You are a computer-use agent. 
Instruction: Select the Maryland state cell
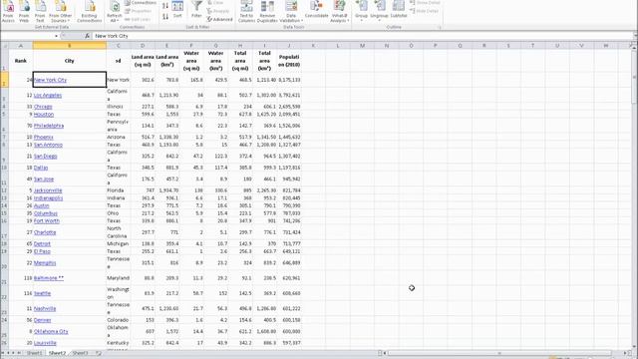pos(119,278)
